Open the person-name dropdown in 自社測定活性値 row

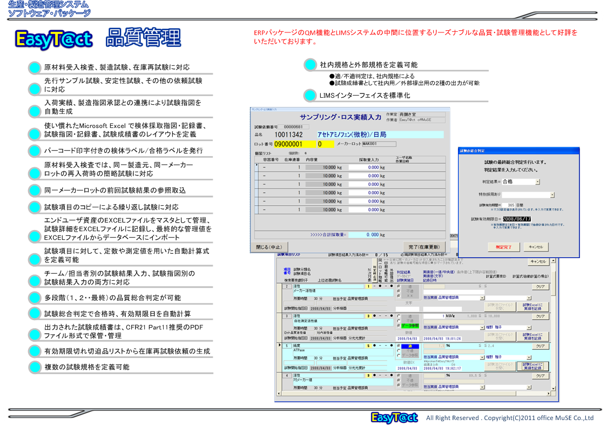click(529, 328)
